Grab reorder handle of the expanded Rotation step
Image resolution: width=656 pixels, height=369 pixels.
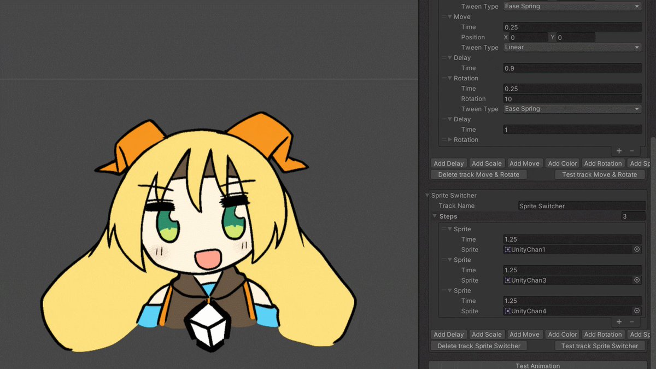pyautogui.click(x=444, y=78)
